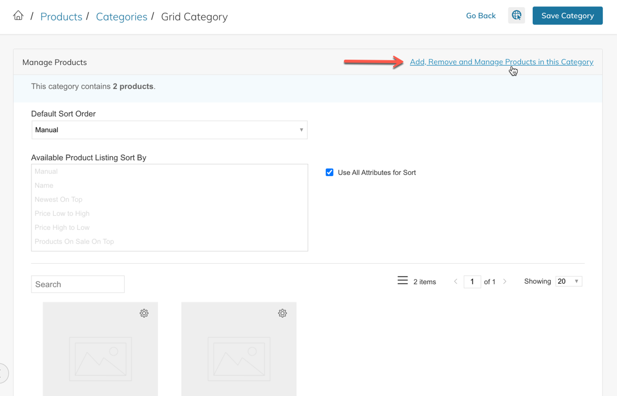Viewport: 617px width, 396px height.
Task: Open Add, Remove and Manage Products link
Action: click(502, 62)
